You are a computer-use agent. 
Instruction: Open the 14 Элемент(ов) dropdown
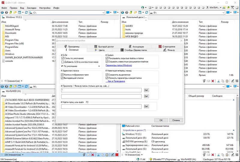tap(142, 155)
